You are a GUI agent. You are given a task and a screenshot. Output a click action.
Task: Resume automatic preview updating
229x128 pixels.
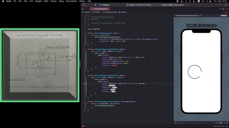pyautogui.click(x=224, y=16)
